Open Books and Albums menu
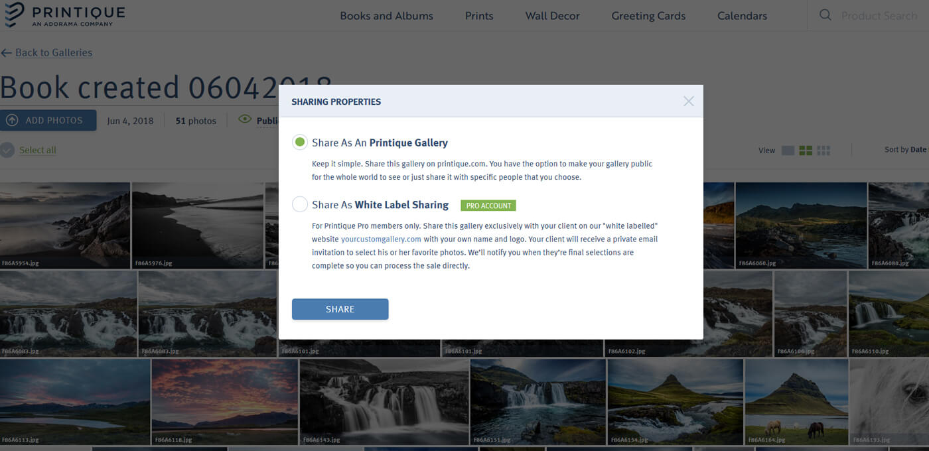929x451 pixels. coord(386,15)
